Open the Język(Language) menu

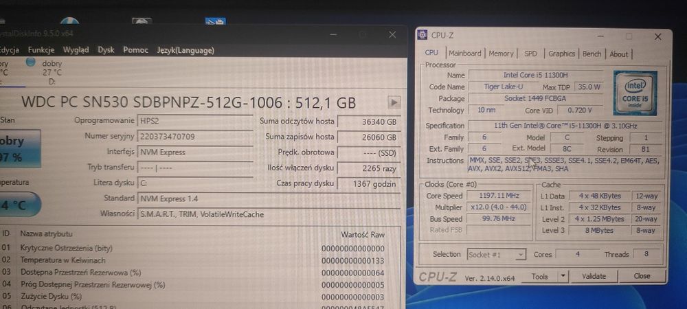pyautogui.click(x=185, y=51)
